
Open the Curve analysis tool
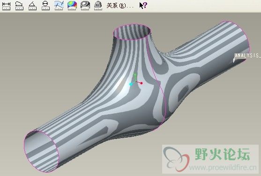pos(59,6)
